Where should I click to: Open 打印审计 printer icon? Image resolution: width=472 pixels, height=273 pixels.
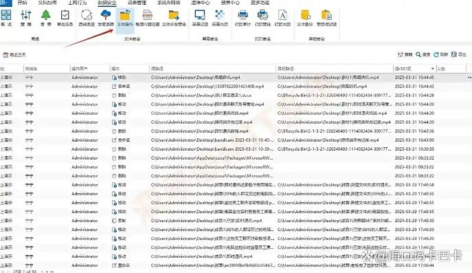pyautogui.click(x=243, y=14)
